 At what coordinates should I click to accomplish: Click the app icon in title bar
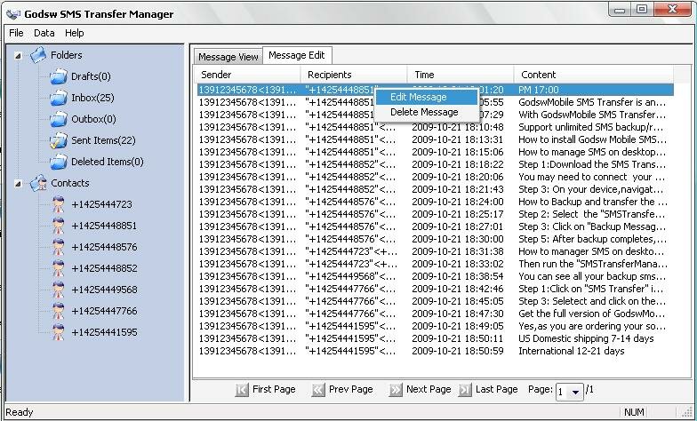click(x=13, y=14)
